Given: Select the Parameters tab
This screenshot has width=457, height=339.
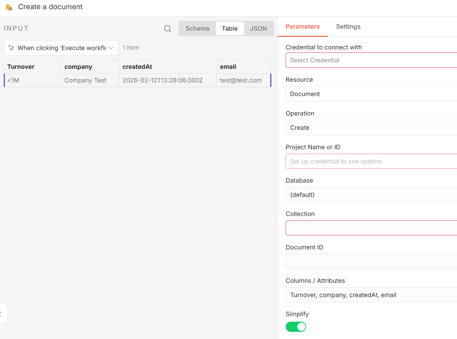Looking at the screenshot, I should click(x=302, y=27).
